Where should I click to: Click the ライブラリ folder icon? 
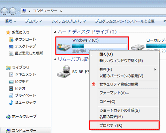point(8,67)
